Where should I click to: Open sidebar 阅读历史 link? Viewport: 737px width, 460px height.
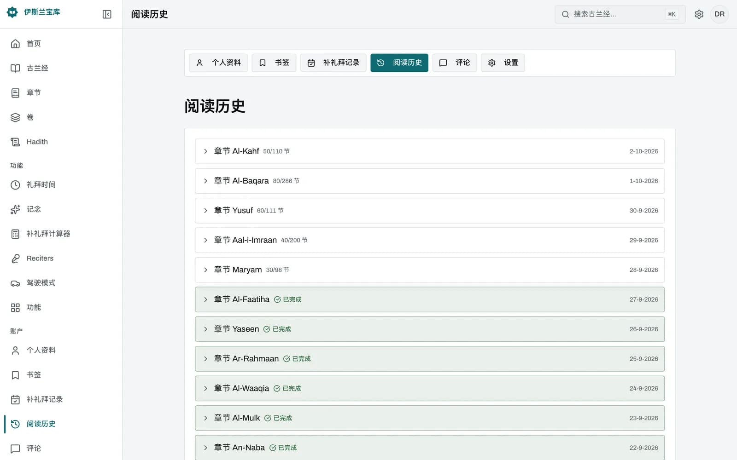(x=61, y=424)
